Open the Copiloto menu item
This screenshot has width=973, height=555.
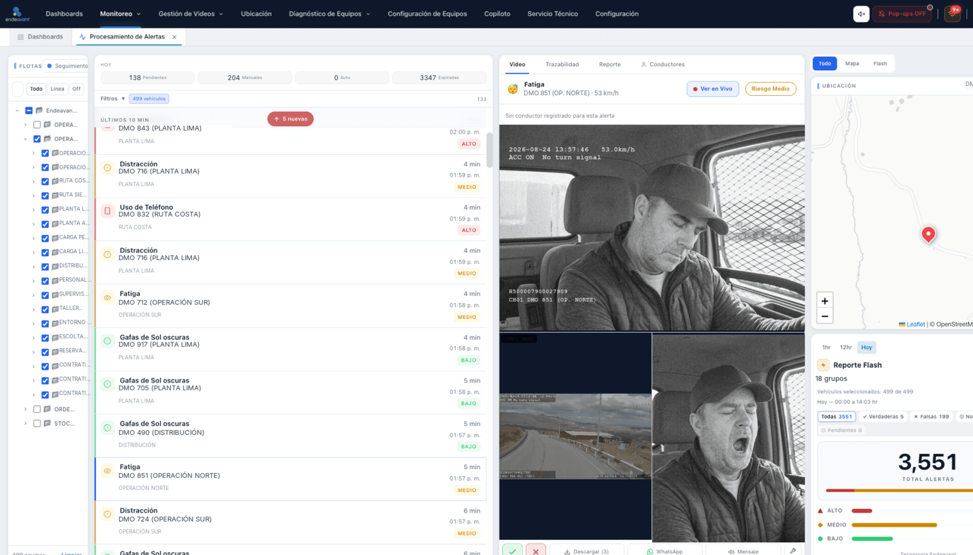pos(497,14)
